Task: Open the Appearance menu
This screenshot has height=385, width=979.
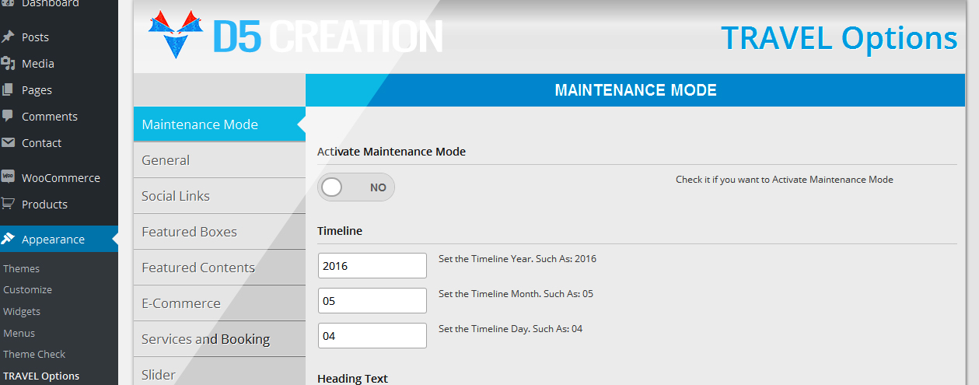Action: pyautogui.click(x=59, y=239)
